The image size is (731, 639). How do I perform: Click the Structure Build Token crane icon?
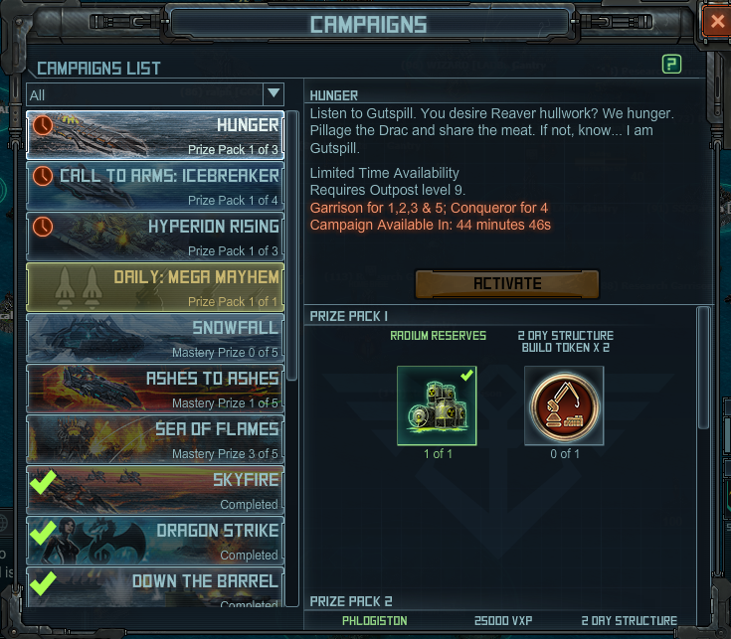(x=564, y=405)
